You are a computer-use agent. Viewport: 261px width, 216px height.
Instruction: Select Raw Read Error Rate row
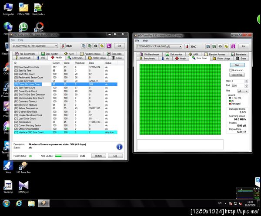(x=66, y=67)
